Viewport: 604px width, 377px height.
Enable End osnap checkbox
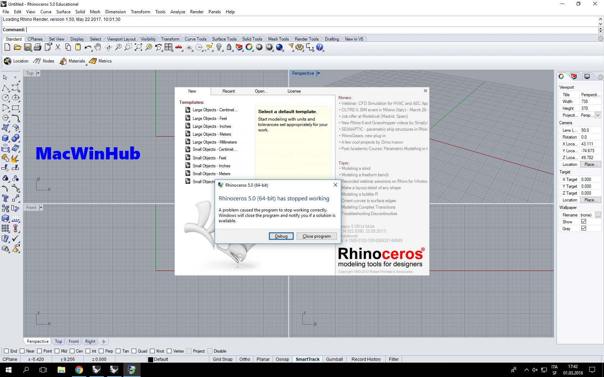click(x=6, y=351)
